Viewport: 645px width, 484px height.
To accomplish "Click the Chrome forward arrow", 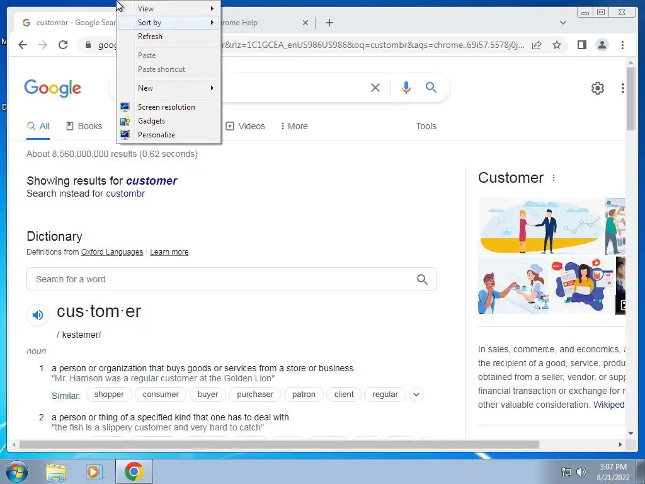I will pyautogui.click(x=43, y=45).
